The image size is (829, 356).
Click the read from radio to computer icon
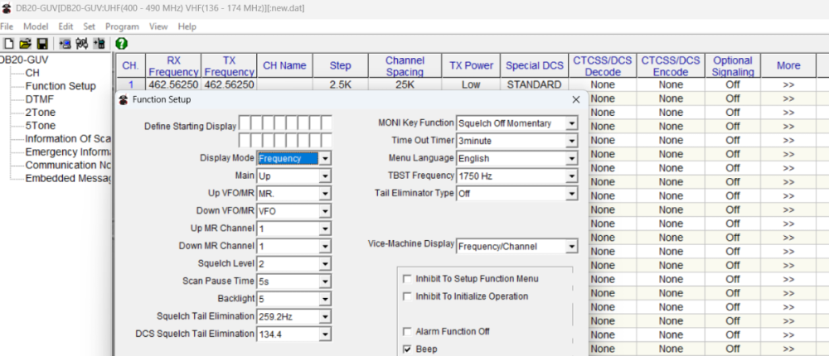[65, 43]
